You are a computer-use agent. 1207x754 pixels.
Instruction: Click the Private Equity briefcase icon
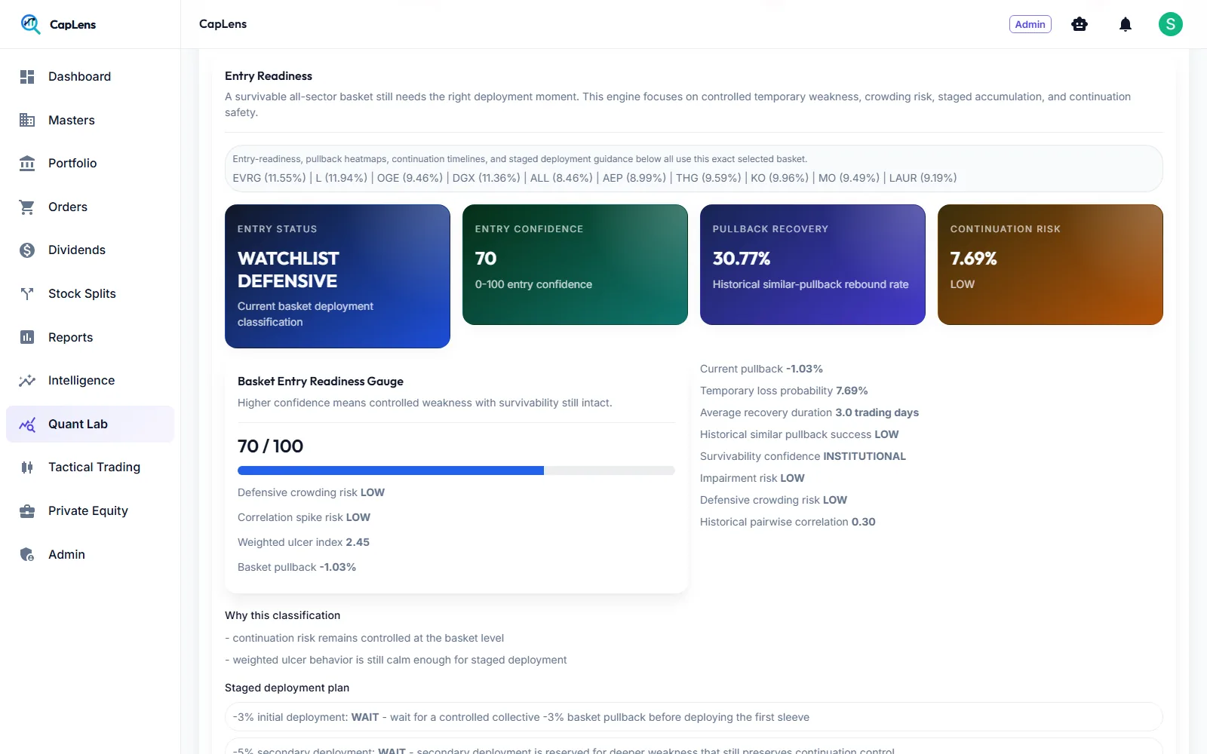click(27, 511)
